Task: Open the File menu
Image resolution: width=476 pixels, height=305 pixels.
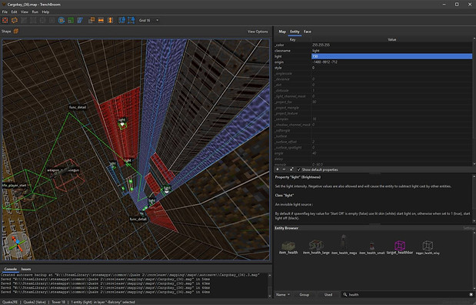Action: point(5,12)
